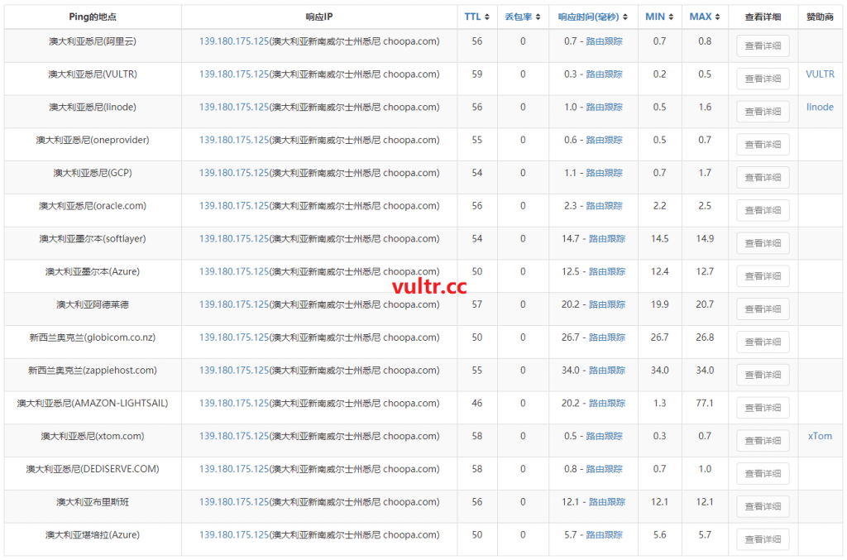
Task: Click 路由跟踪 link in oracle.com row
Action: click(604, 206)
